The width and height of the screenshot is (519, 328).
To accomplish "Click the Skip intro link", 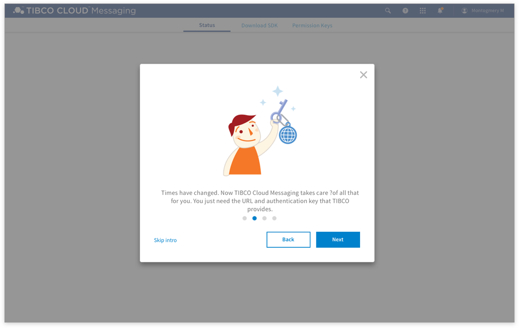I will tap(165, 240).
